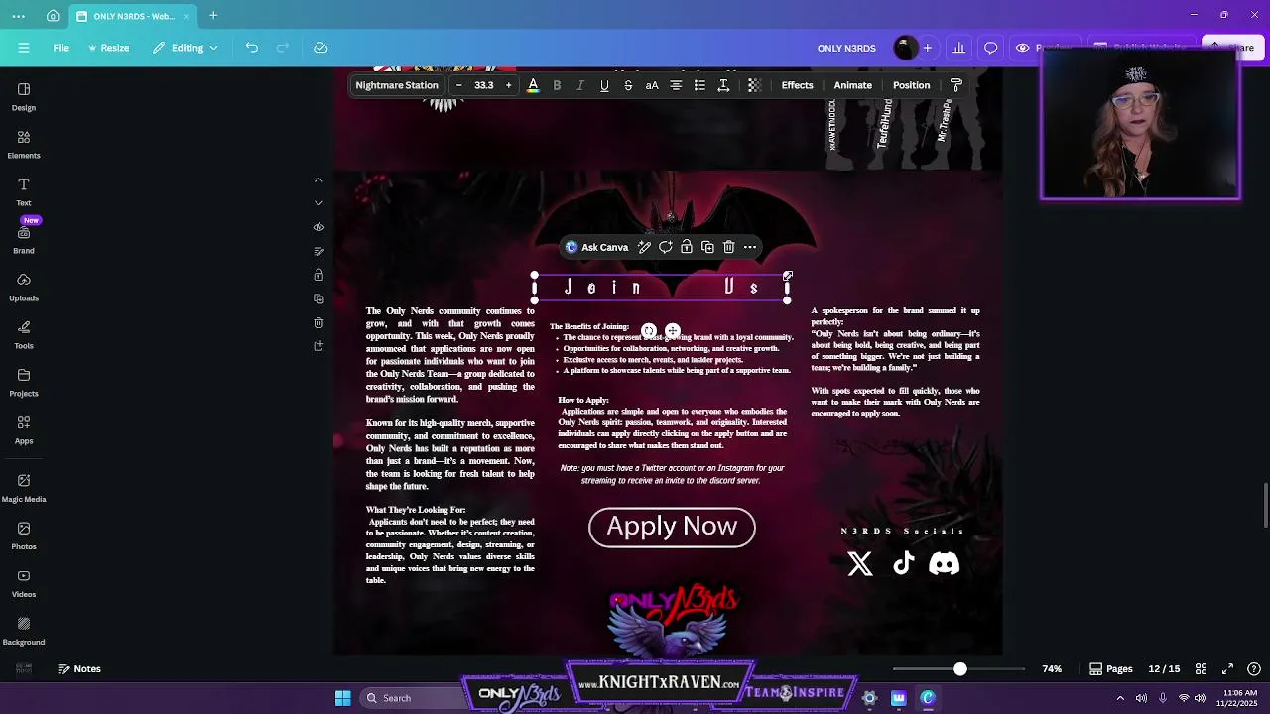Duplicate page from side controls

tap(318, 298)
